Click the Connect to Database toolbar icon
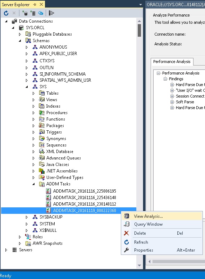Screen dimensions: 205x279 point(25,13)
